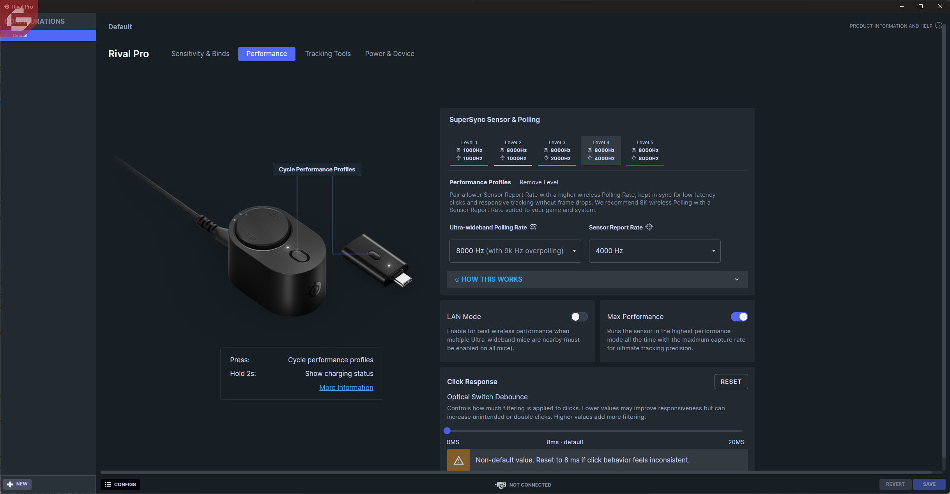Go to the Power & Device tab
The image size is (950, 494).
(390, 54)
